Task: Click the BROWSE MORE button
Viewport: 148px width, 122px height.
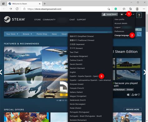Action: pos(133,110)
